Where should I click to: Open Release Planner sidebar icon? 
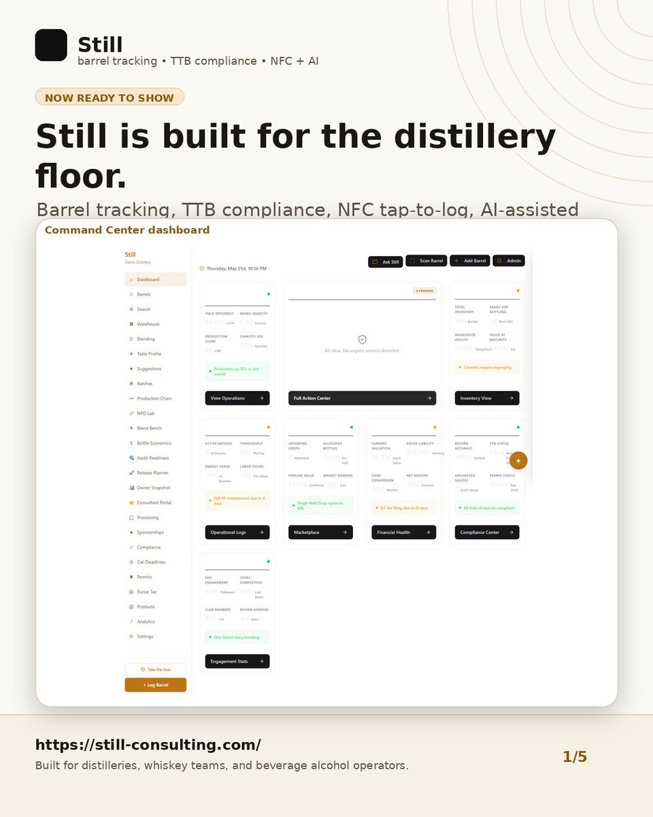[x=131, y=473]
